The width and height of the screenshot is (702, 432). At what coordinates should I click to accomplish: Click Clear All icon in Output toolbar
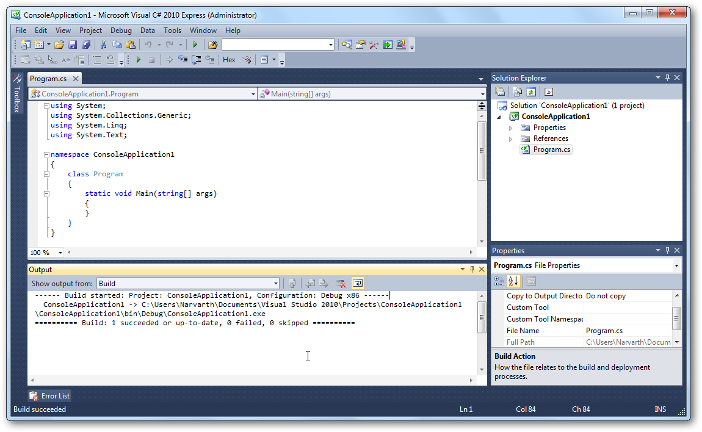341,283
